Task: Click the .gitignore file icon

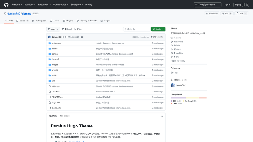Action: 50,86
